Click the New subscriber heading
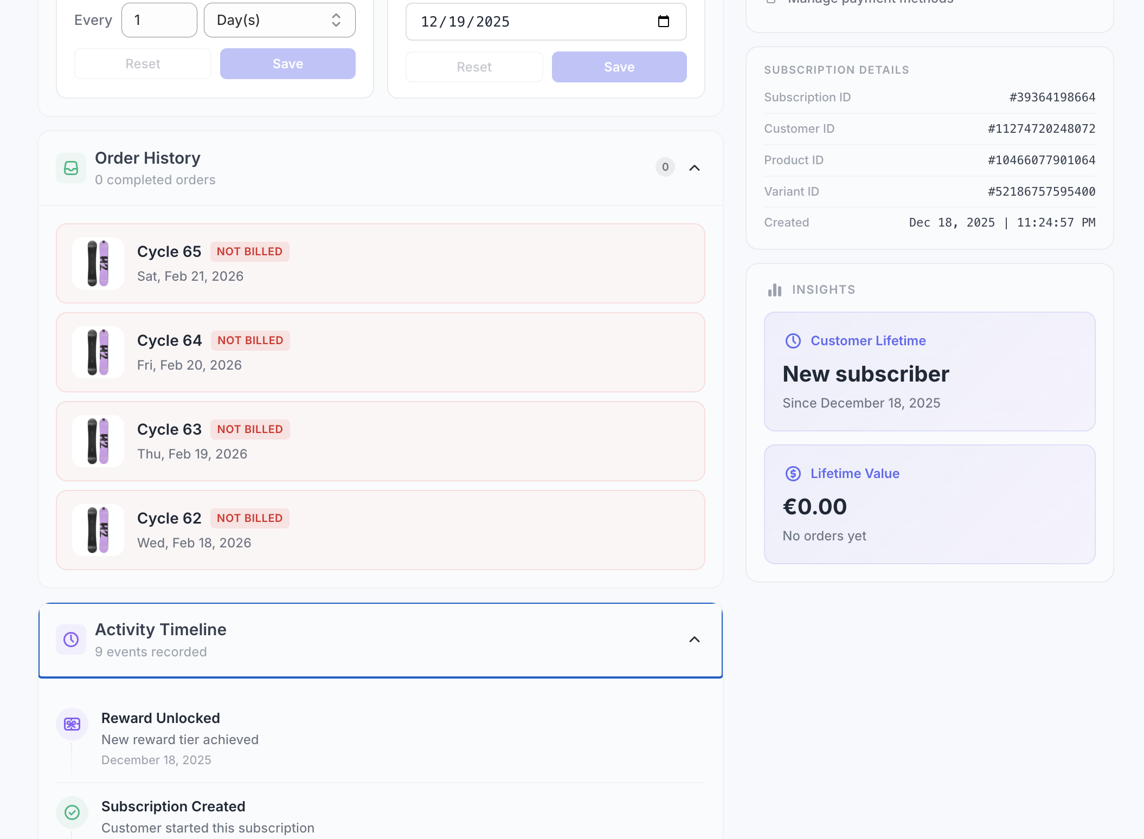This screenshot has height=839, width=1144. click(866, 374)
